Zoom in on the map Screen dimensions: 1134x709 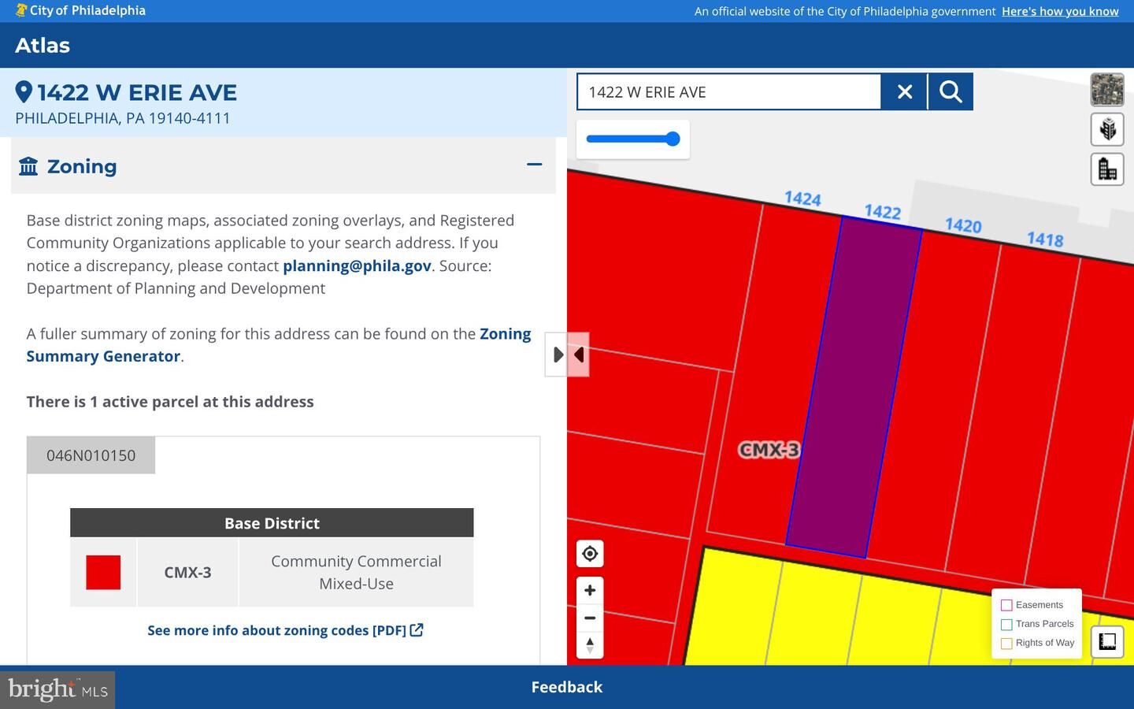coord(590,591)
